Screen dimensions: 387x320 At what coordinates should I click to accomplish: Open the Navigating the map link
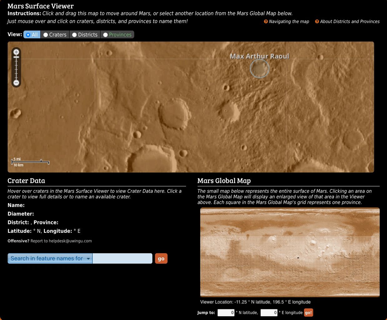point(289,22)
